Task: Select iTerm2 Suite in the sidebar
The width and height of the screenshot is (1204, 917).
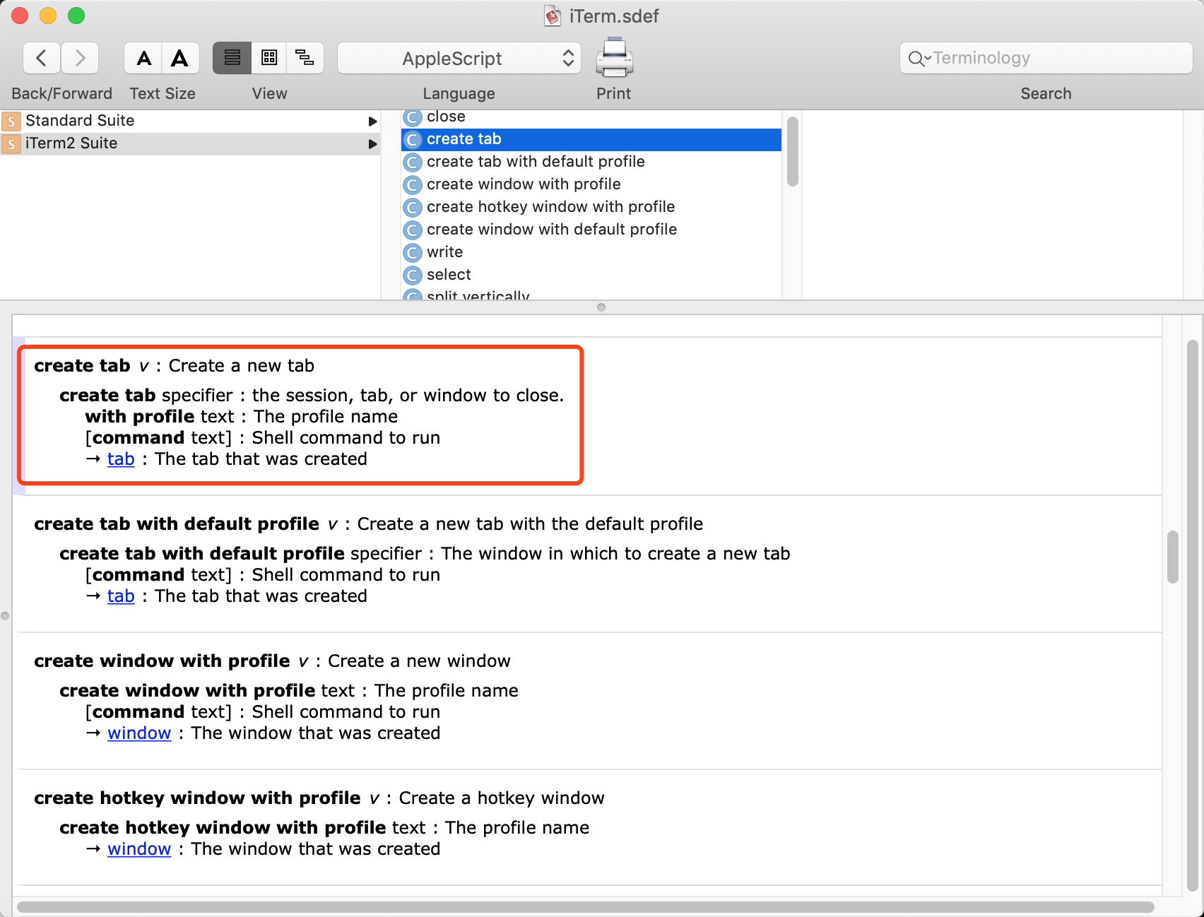Action: [x=190, y=143]
